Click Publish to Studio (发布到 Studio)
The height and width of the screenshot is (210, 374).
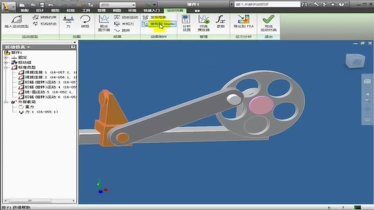coord(159,24)
